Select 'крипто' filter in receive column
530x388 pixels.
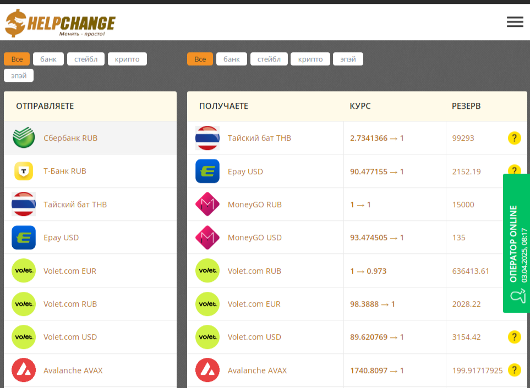tap(310, 59)
